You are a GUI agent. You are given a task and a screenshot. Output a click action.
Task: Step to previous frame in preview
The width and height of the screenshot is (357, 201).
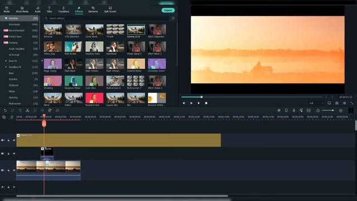[x=184, y=103]
